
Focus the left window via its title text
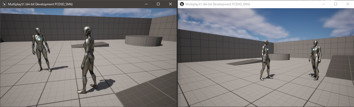(x=40, y=4)
